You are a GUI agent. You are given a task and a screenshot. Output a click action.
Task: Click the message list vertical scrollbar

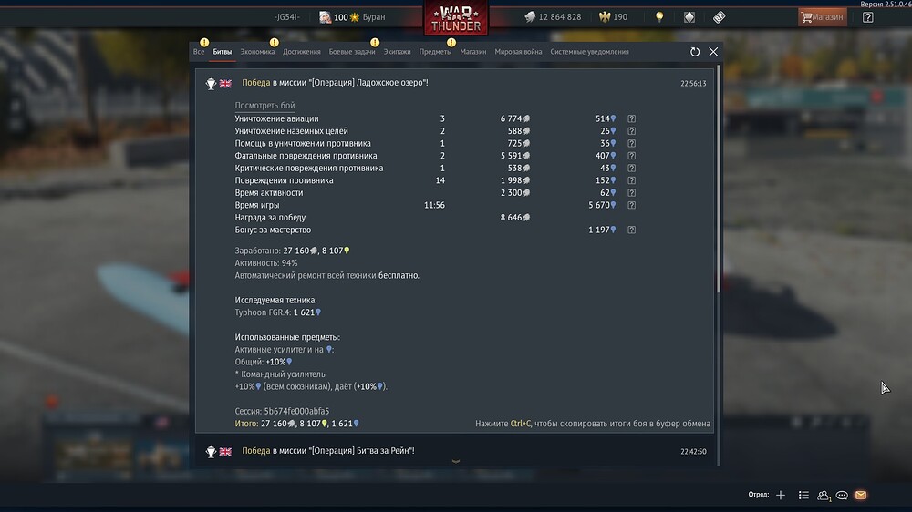click(x=719, y=179)
